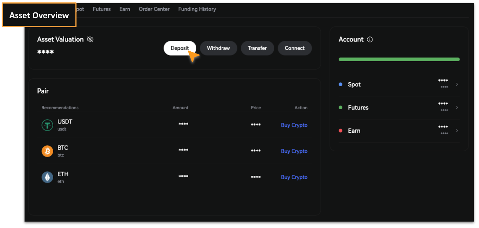479x228 pixels.
Task: Click the ETH Ethereum coin icon
Action: 47,177
